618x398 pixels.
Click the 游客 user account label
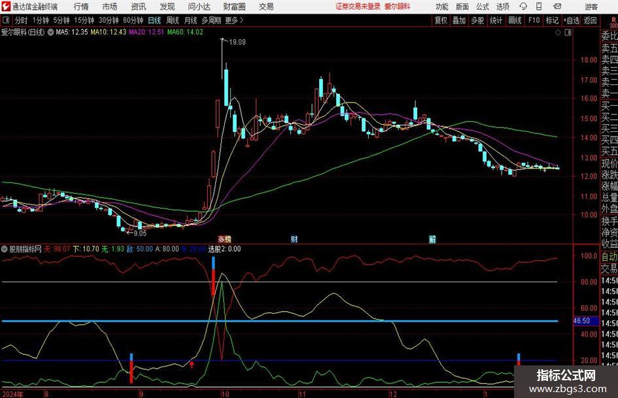click(591, 7)
